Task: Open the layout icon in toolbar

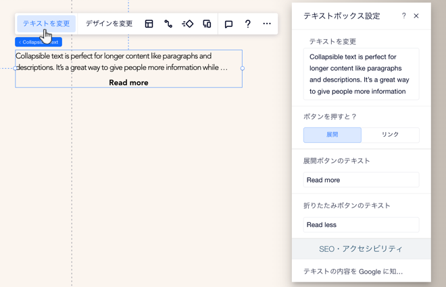Action: [149, 24]
